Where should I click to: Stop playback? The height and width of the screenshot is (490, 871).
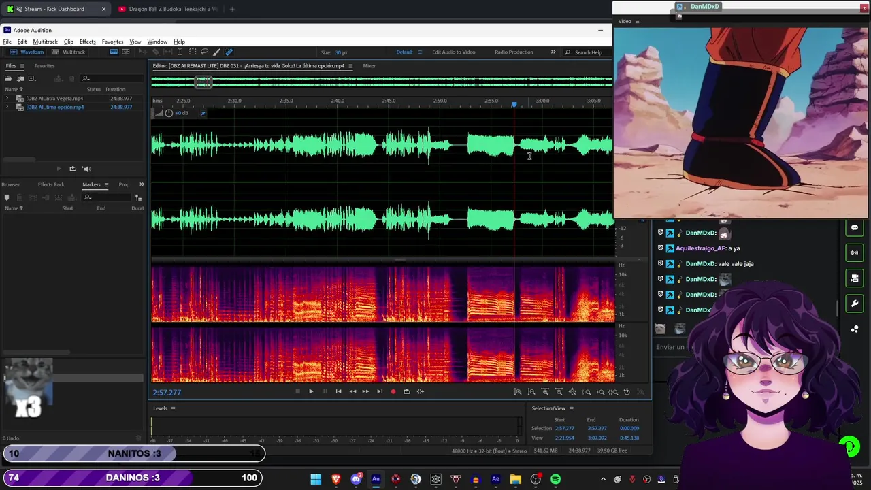click(x=297, y=391)
